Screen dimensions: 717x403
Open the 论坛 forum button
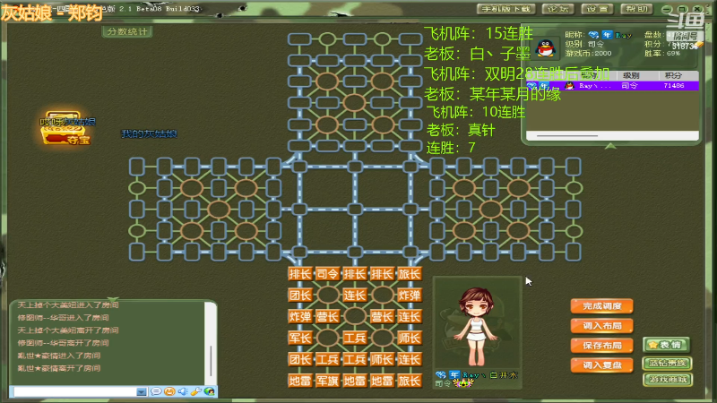coord(557,9)
